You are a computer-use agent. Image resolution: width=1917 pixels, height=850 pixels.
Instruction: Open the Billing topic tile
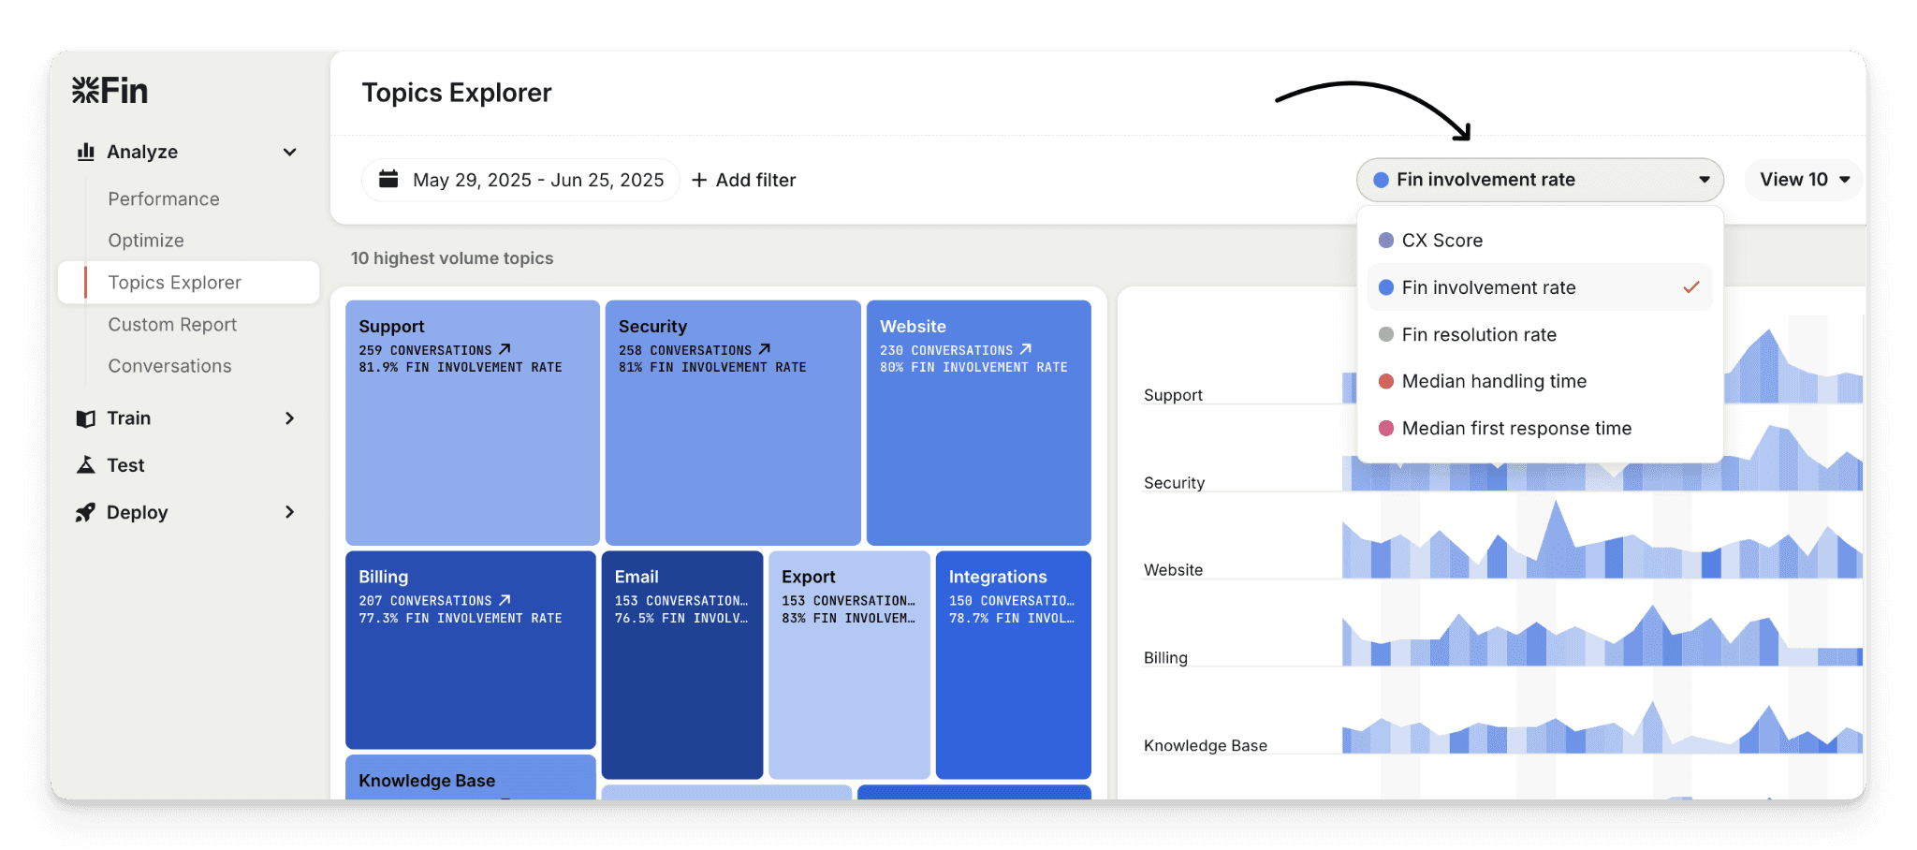471,650
